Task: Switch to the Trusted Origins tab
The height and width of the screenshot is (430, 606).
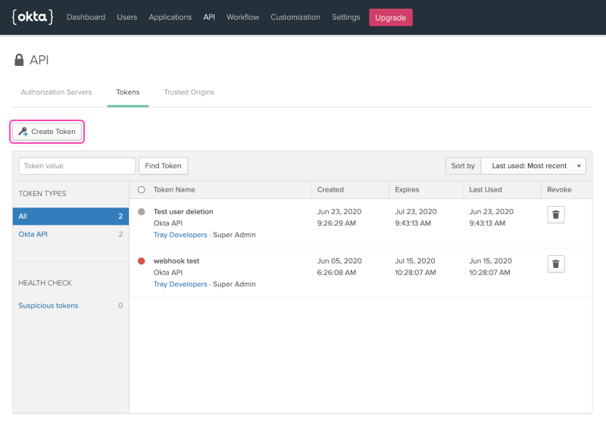Action: pos(189,92)
